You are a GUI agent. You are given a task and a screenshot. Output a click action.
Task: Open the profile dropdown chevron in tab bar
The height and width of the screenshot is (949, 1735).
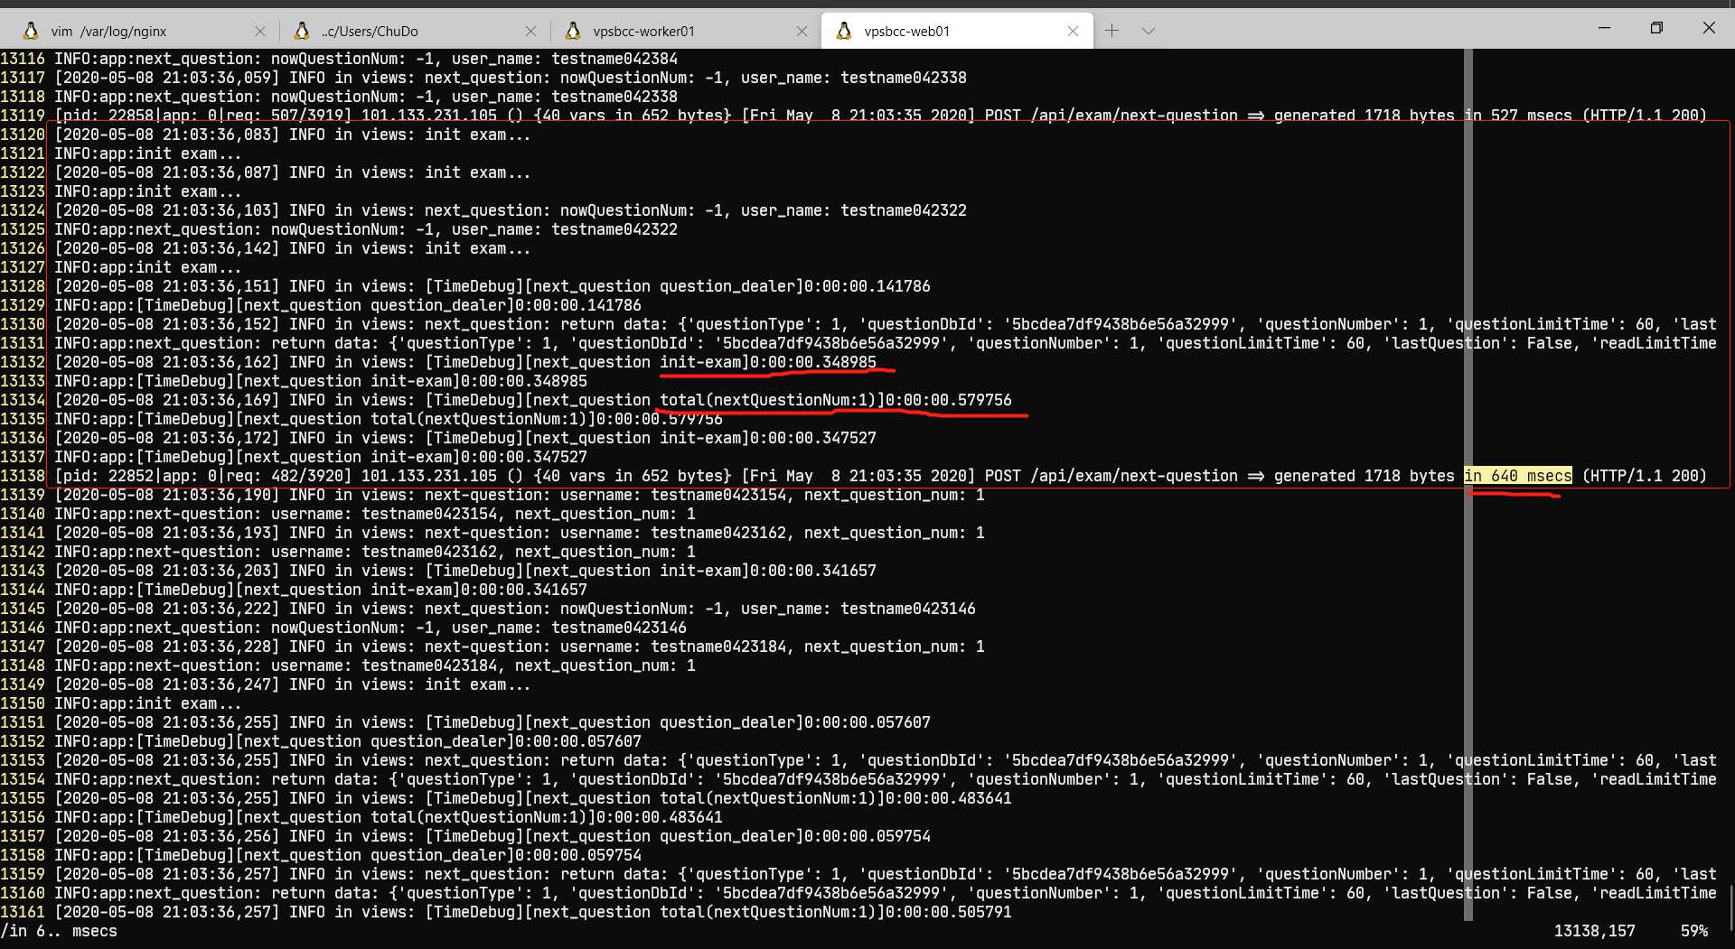pos(1148,31)
